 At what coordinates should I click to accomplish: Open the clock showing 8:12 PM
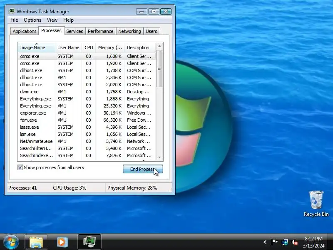point(313,238)
